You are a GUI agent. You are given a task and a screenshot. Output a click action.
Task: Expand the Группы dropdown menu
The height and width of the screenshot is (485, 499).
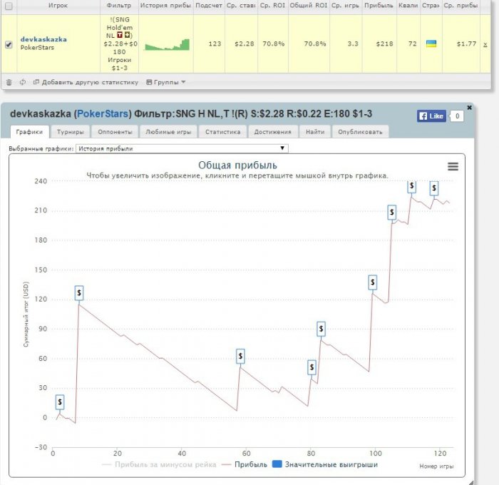pyautogui.click(x=166, y=82)
